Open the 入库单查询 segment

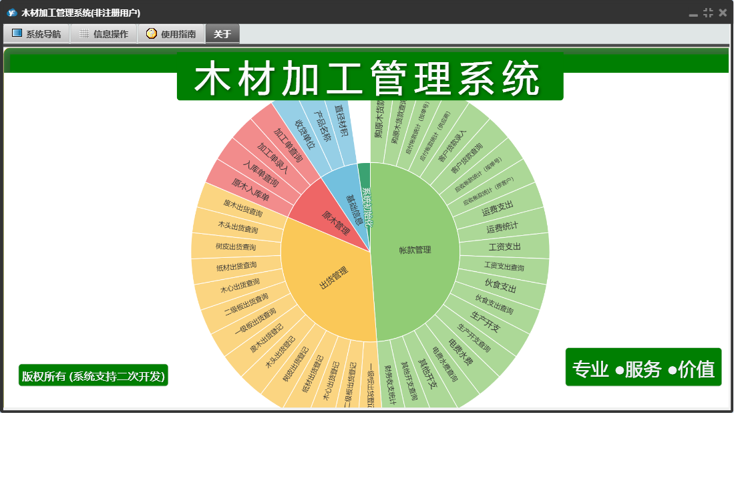pyautogui.click(x=260, y=174)
